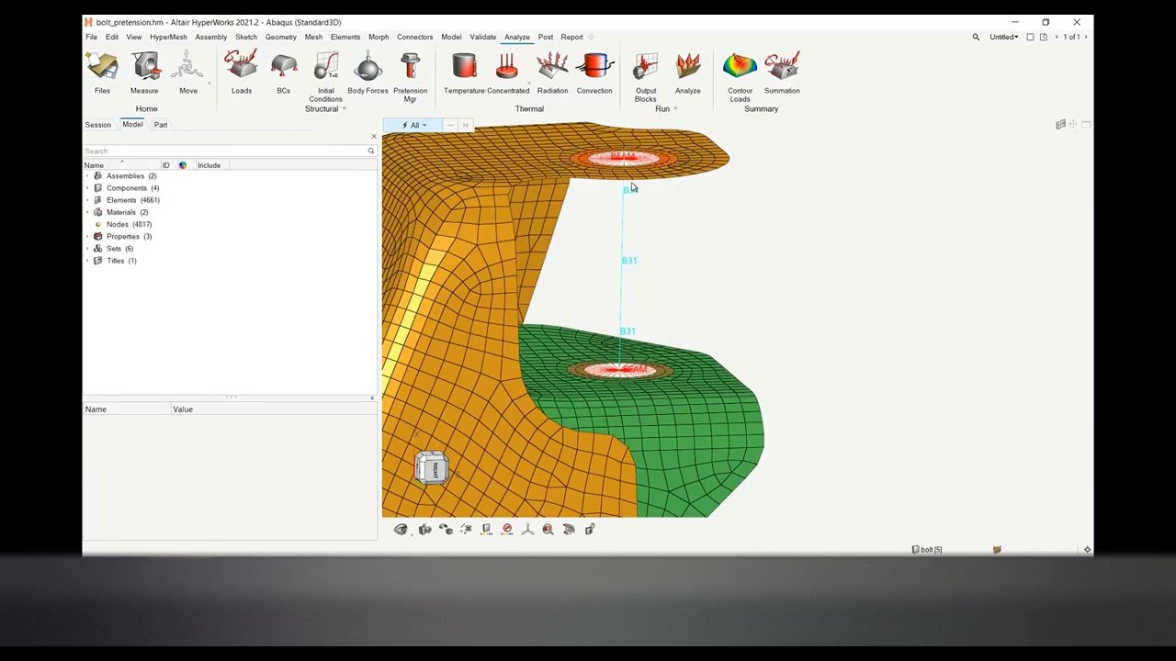Viewport: 1176px width, 661px height.
Task: Click the page sync icon beside 1 of 1
Action: (x=1044, y=37)
